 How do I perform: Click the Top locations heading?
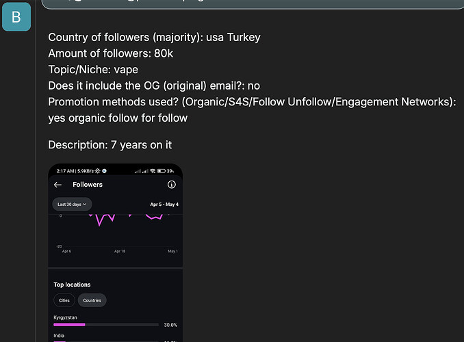72,285
